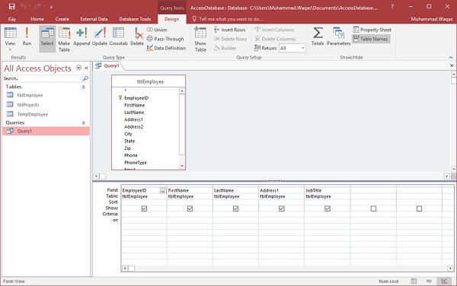457x286 pixels.
Task: Expand EmployeeID field dropdown arrow
Action: (x=163, y=191)
